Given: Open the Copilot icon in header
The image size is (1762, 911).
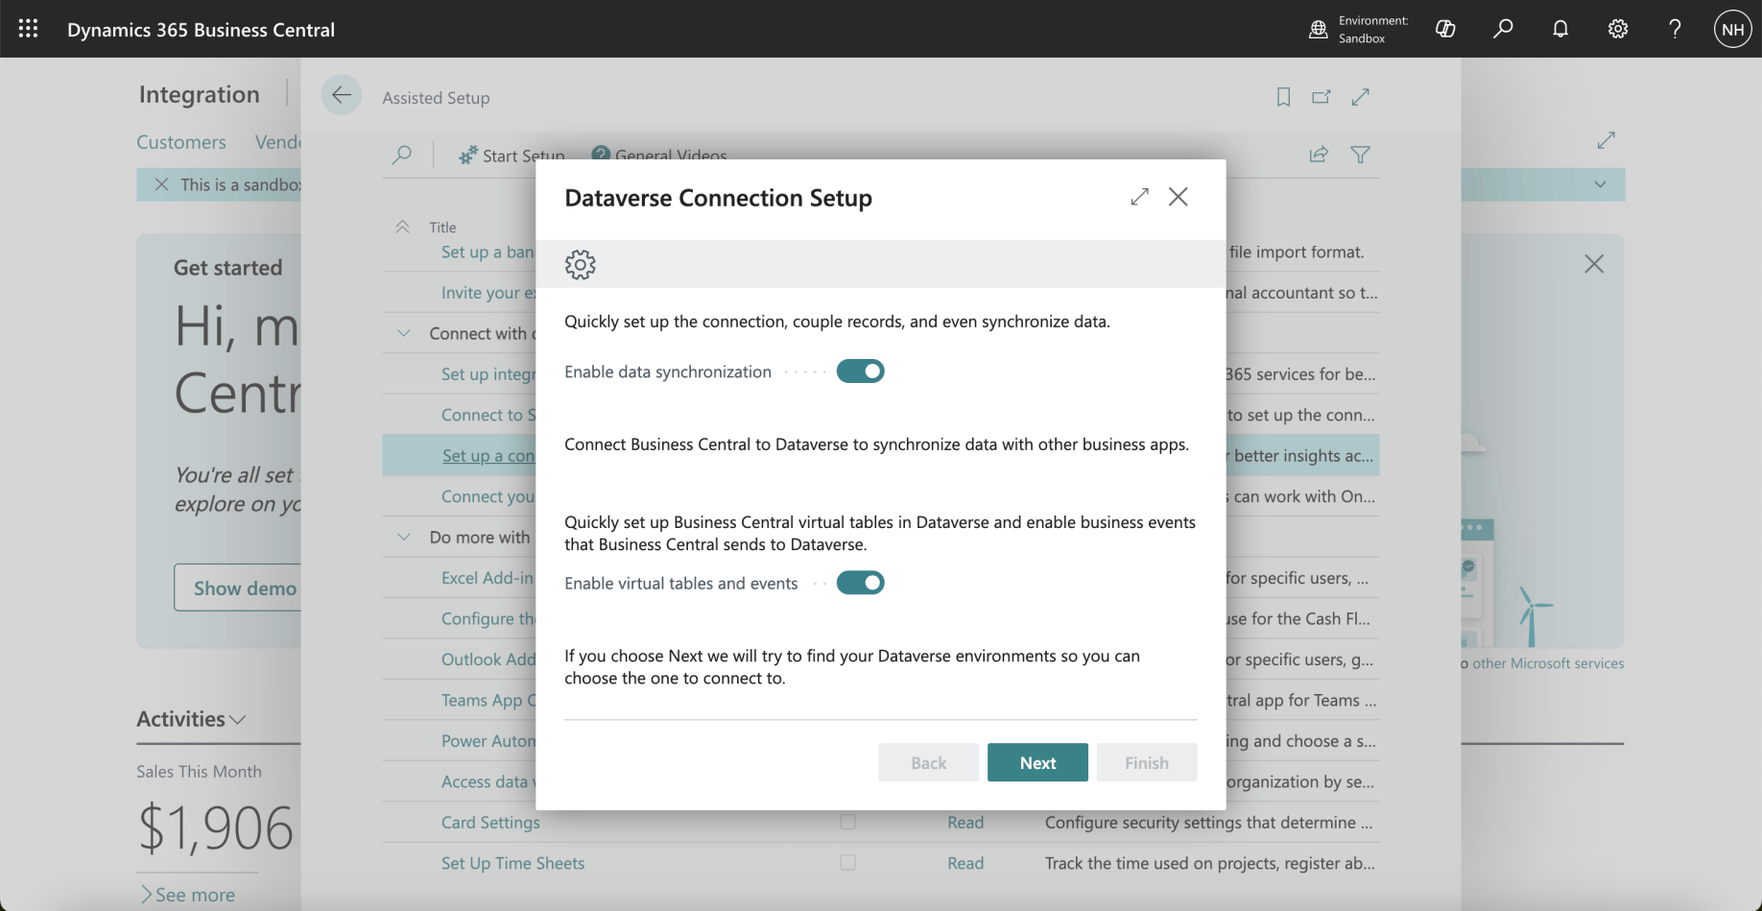Looking at the screenshot, I should [x=1445, y=29].
